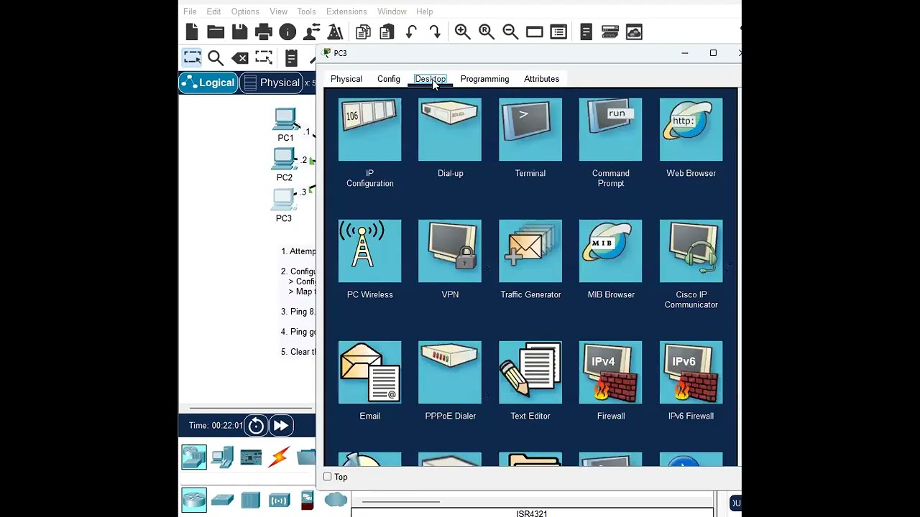Screen dimensions: 920x517
Task: Select the Components category
Action: point(251,457)
